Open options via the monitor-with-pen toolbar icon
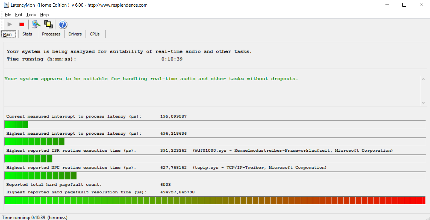 click(36, 24)
